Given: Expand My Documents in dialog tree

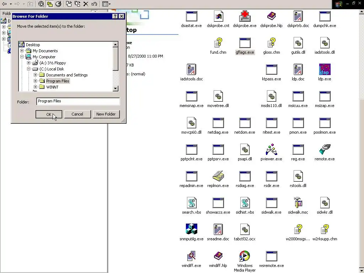Looking at the screenshot, I should 22,51.
